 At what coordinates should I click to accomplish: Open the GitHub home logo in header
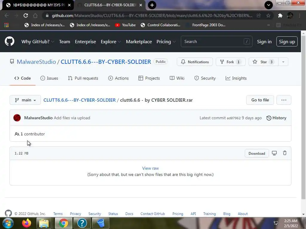(x=10, y=41)
